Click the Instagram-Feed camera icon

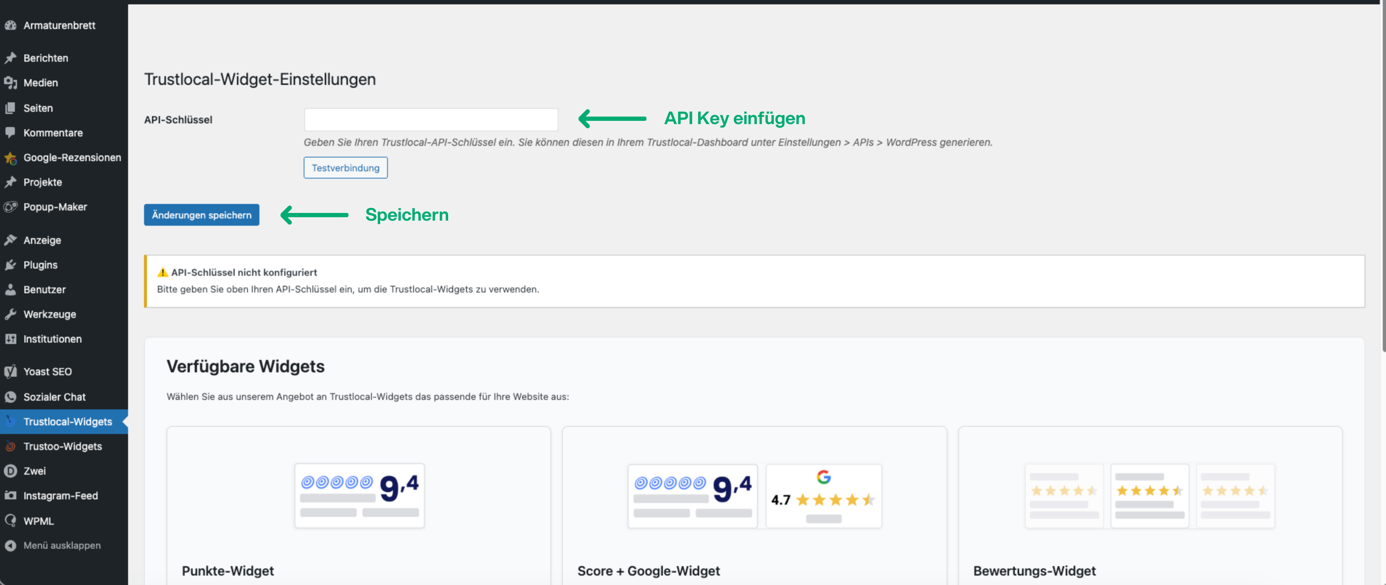click(x=10, y=496)
